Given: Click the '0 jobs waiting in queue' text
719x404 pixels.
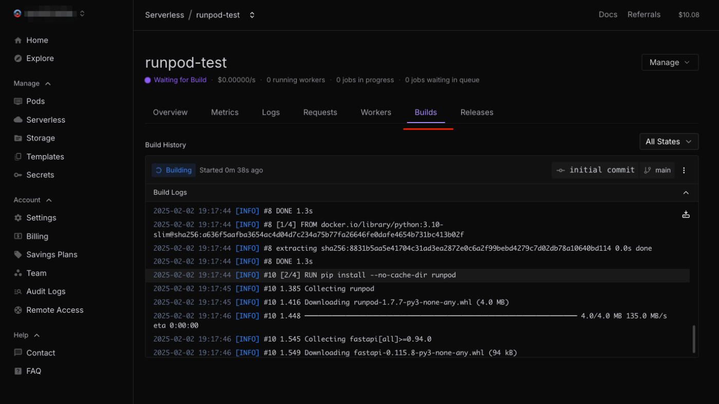Looking at the screenshot, I should click(x=442, y=80).
